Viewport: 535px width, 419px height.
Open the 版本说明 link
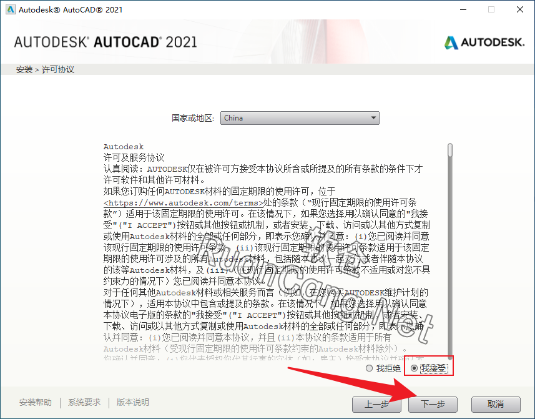[x=133, y=403]
